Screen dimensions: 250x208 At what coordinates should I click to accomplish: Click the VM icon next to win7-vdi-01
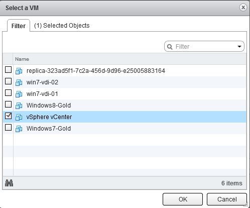19,94
